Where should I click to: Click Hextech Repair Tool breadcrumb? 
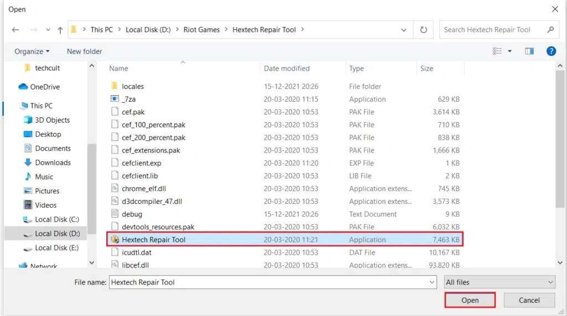(264, 30)
